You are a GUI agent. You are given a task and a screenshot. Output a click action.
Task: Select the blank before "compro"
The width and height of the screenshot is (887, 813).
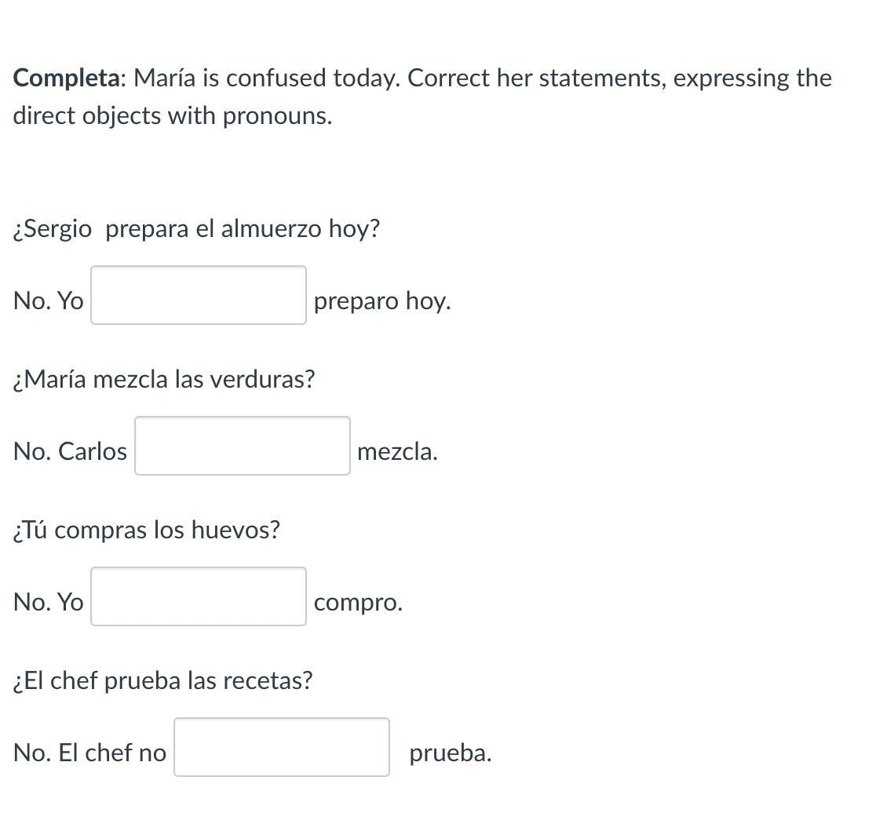tap(198, 596)
